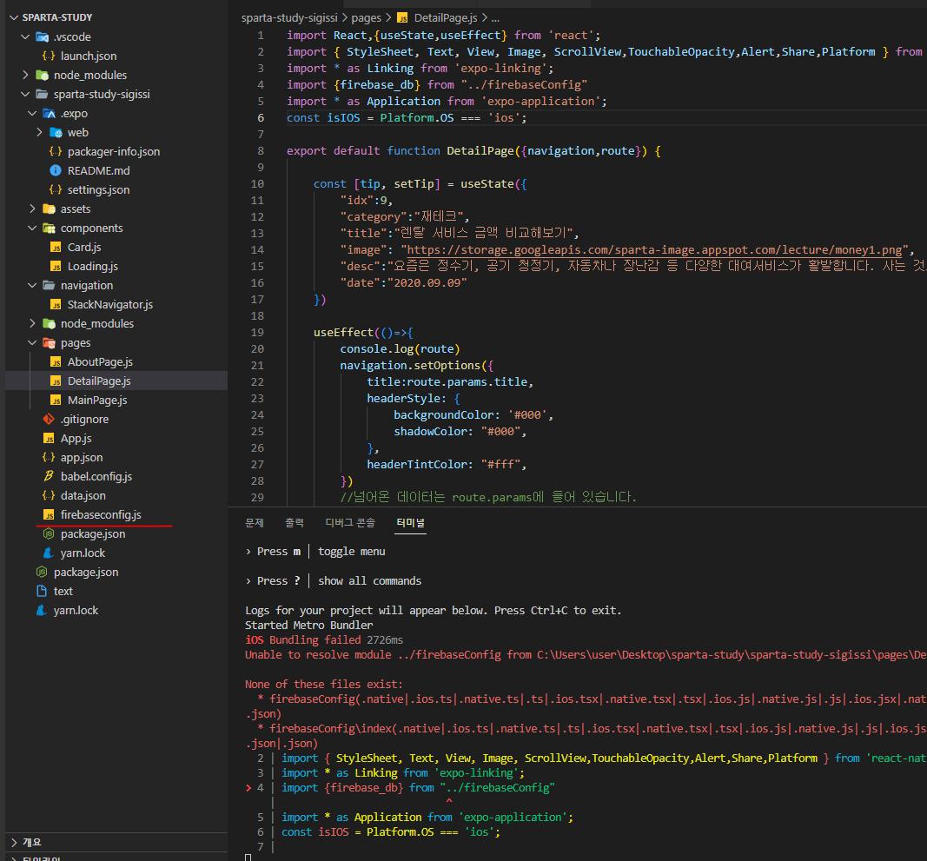Click the web folder icon
927x861 pixels.
coord(56,132)
